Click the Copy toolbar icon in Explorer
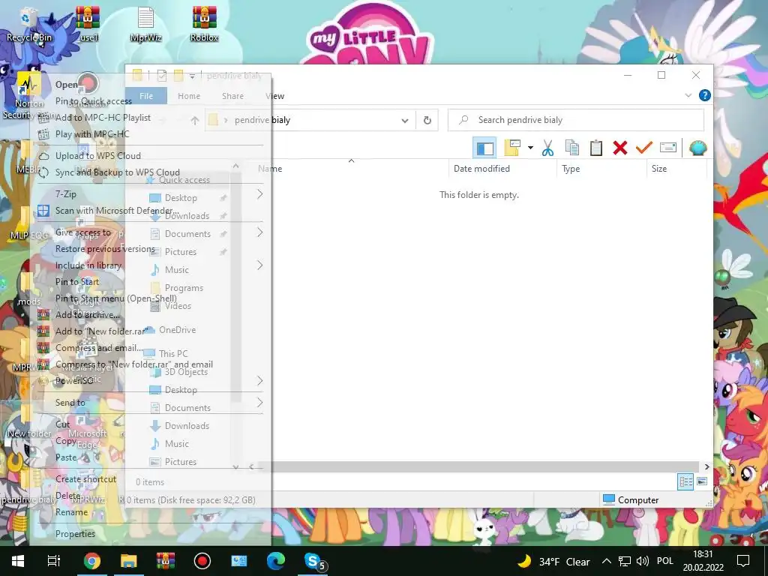768x576 pixels. tap(571, 148)
